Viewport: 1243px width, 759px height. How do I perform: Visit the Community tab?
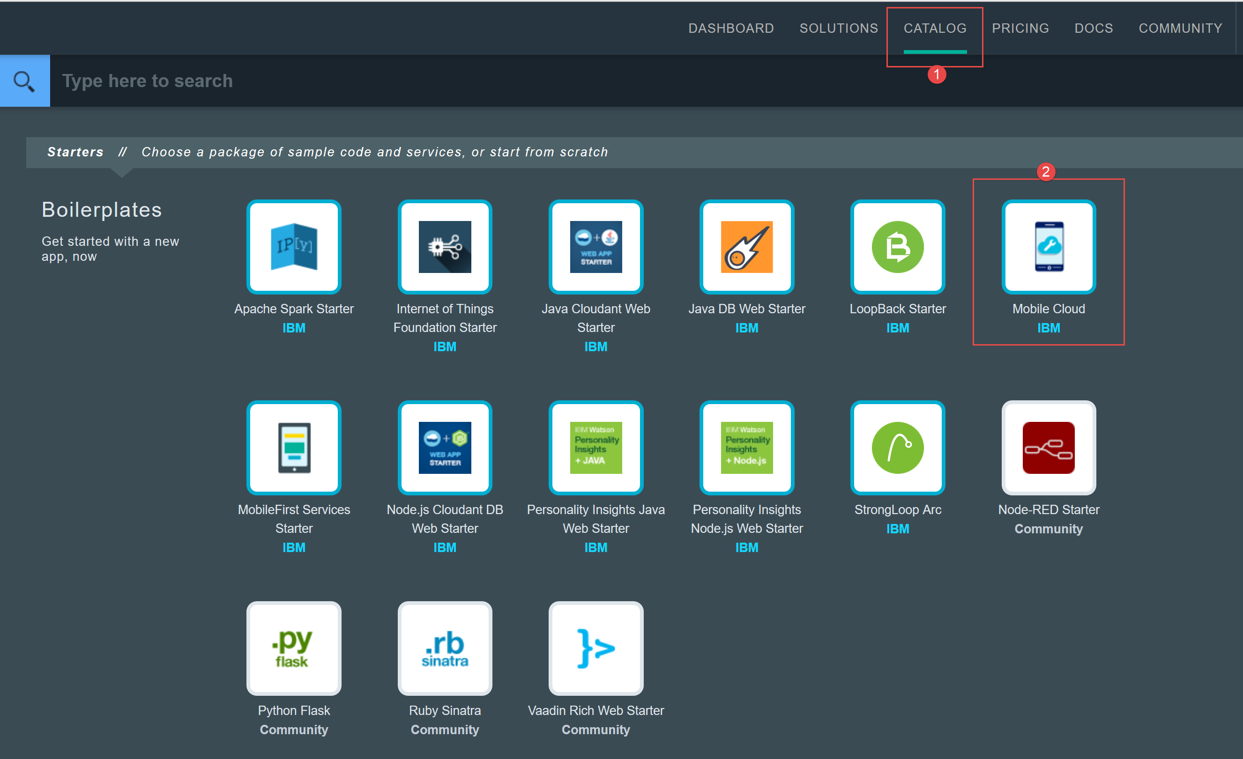pos(1180,28)
